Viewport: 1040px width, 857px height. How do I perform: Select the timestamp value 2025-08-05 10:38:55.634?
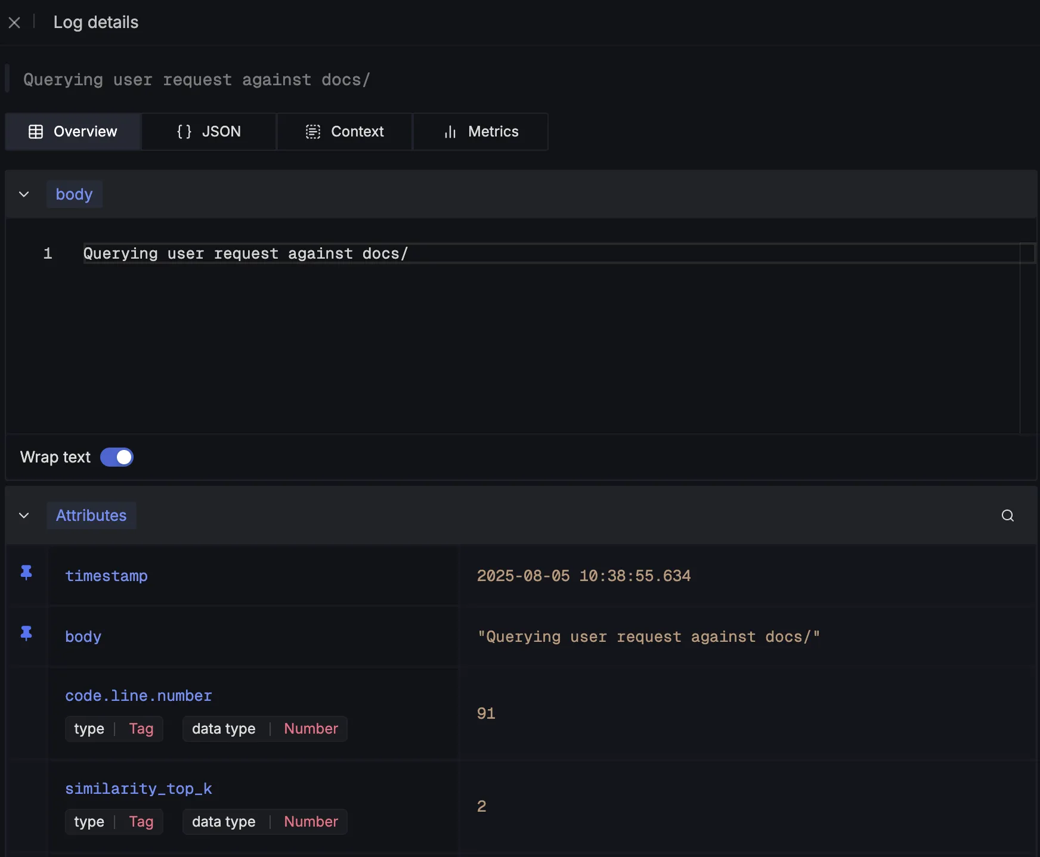[x=584, y=576]
